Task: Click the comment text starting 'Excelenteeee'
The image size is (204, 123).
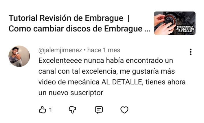Action: (x=112, y=77)
